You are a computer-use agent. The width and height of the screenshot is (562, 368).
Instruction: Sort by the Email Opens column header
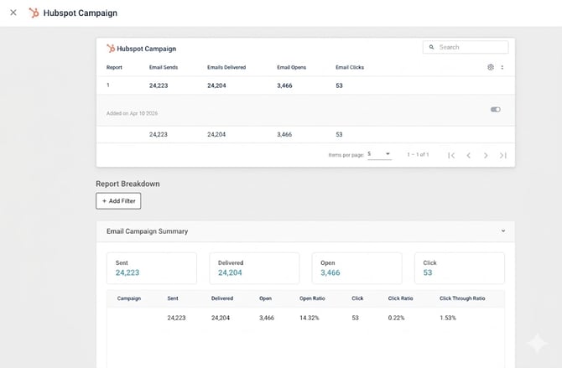click(x=291, y=67)
